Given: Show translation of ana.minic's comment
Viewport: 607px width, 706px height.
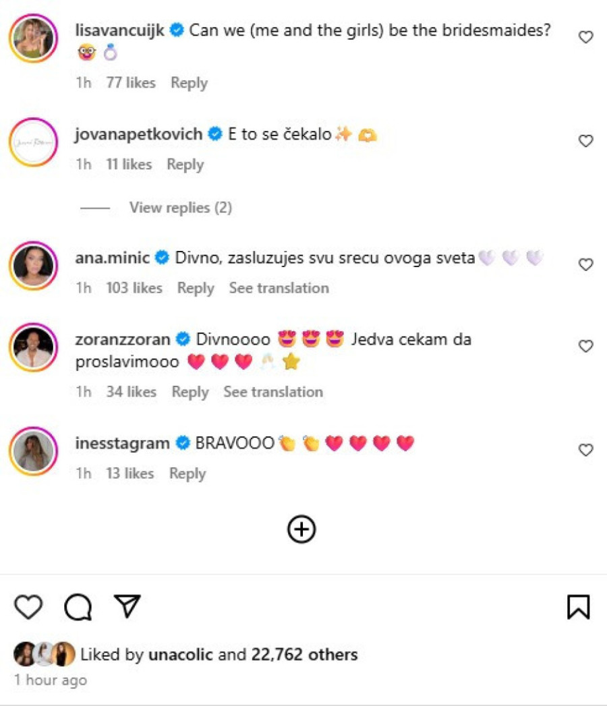Looking at the screenshot, I should (279, 288).
